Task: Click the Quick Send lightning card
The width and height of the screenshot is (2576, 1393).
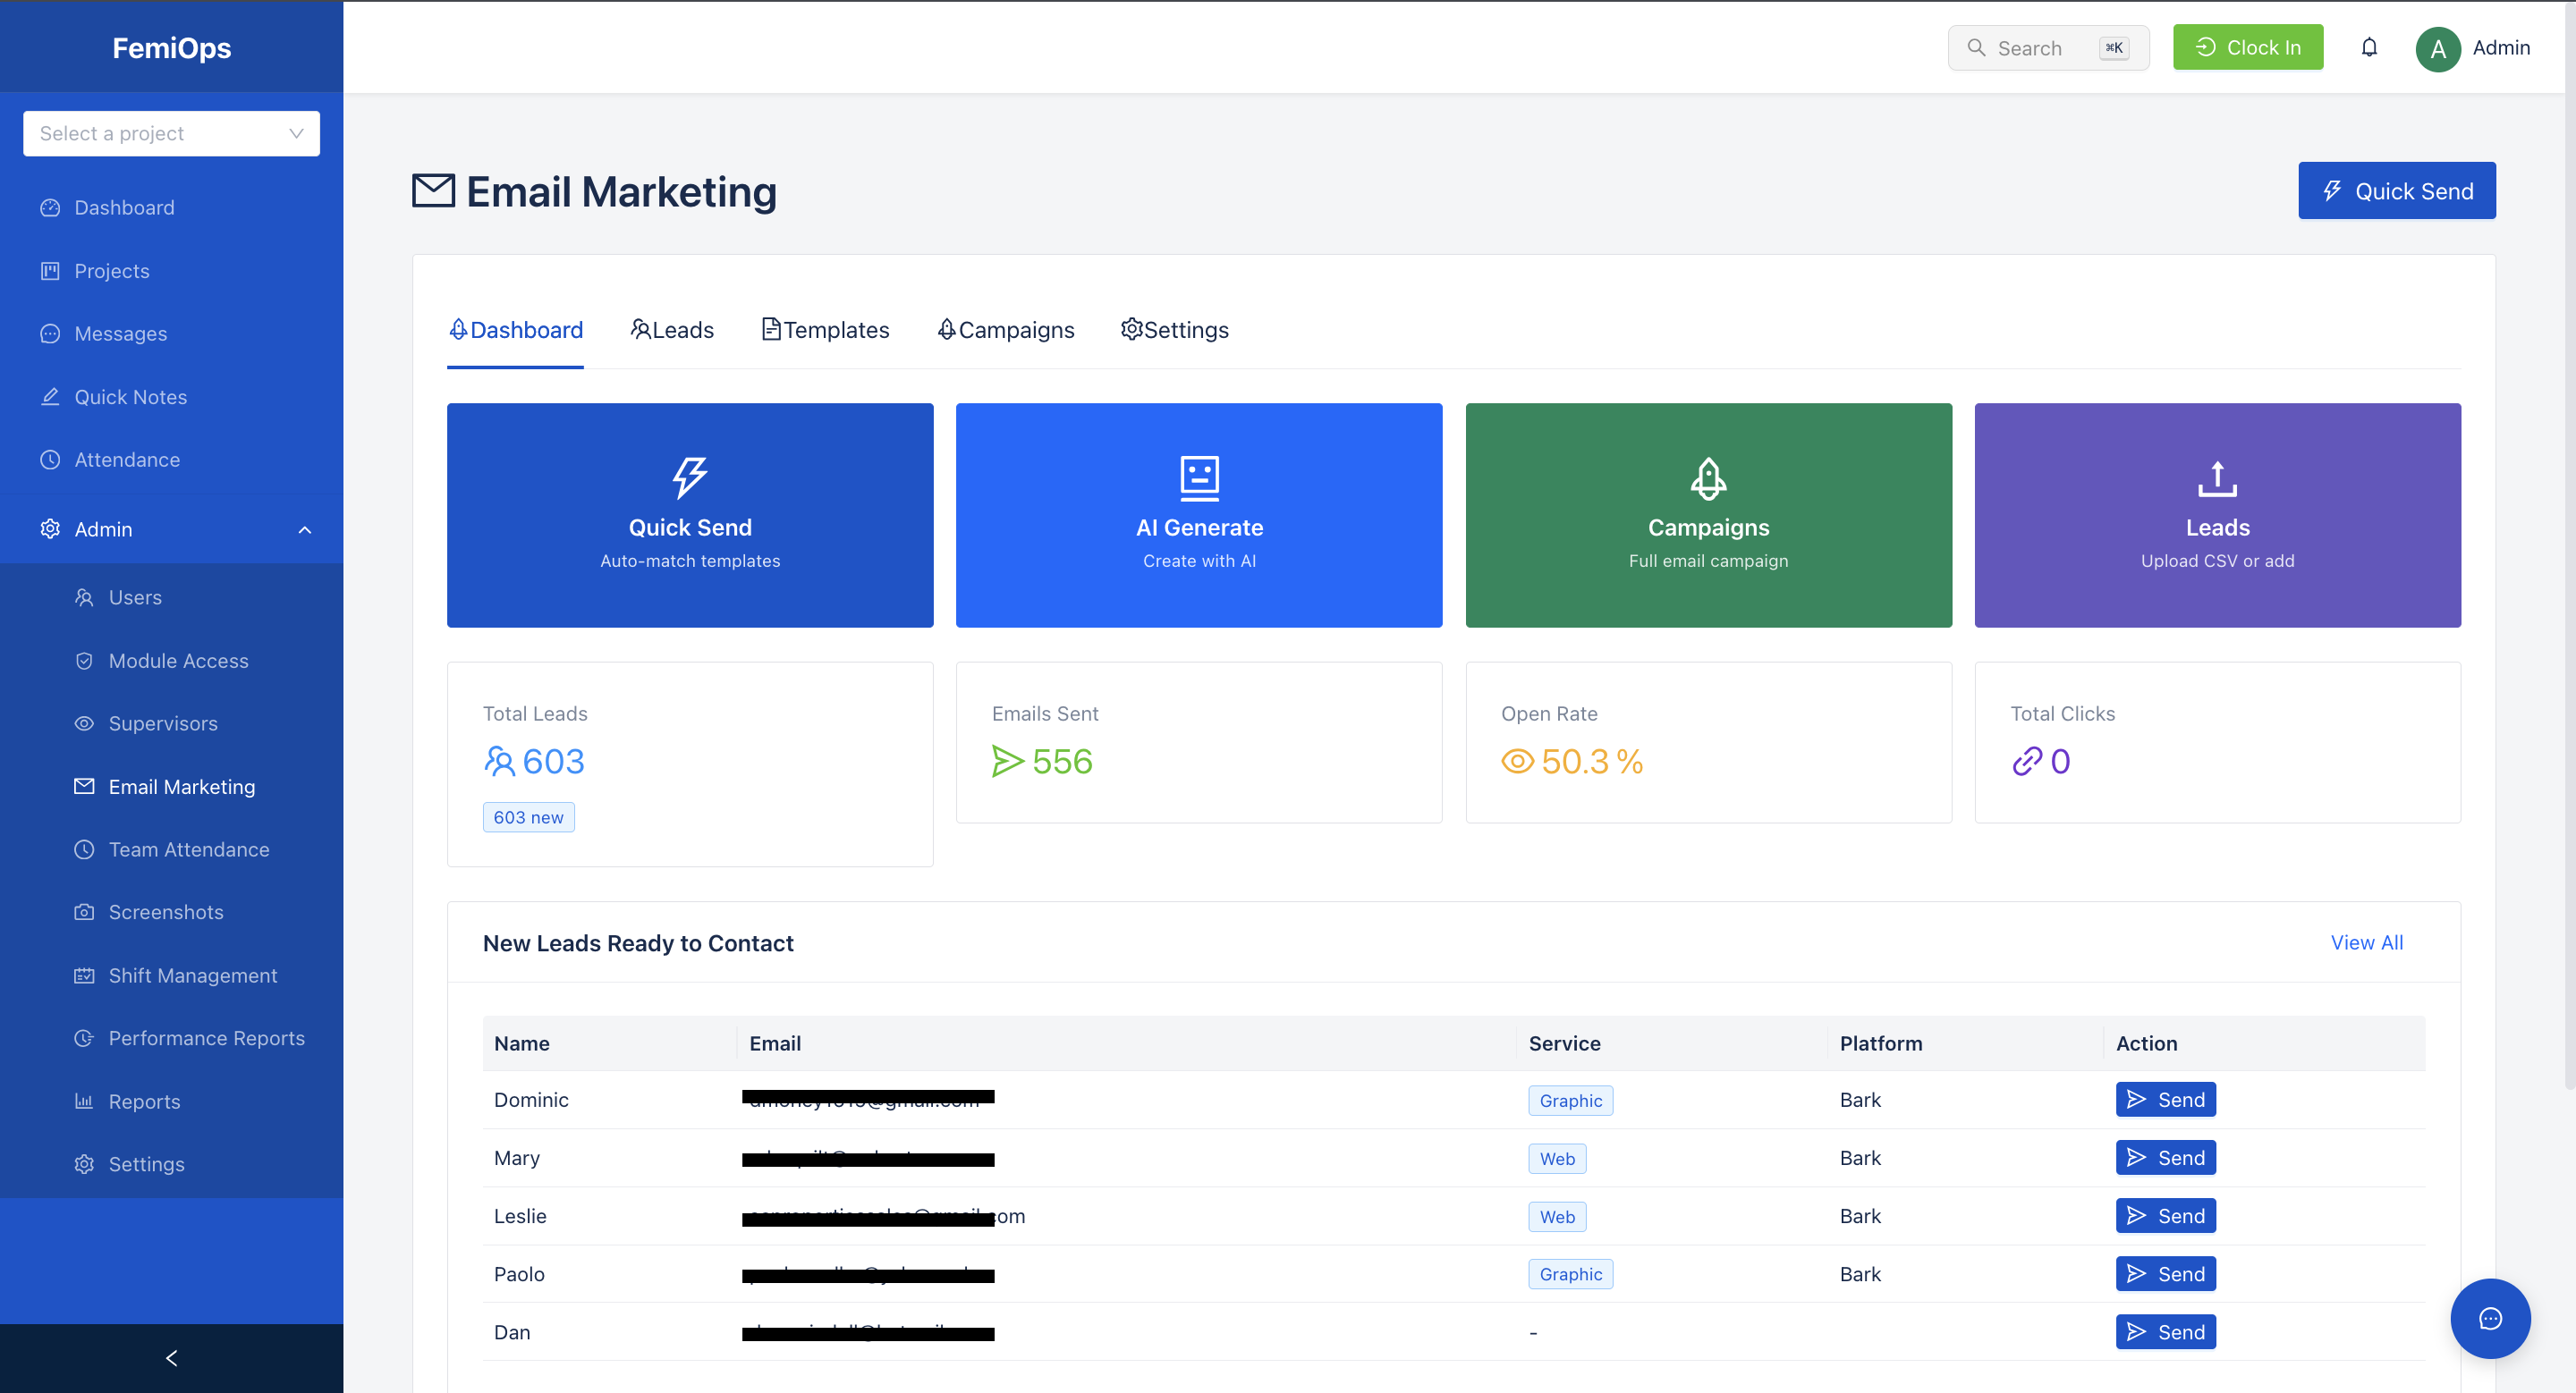Action: (x=689, y=515)
